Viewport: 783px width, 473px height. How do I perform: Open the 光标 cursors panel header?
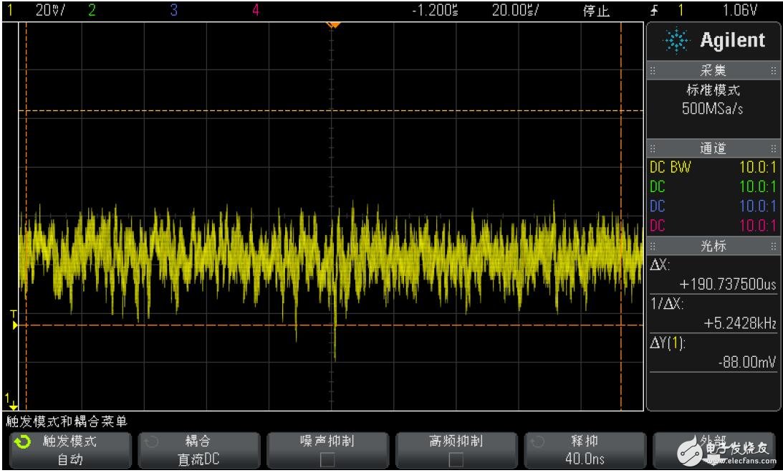pyautogui.click(x=713, y=246)
